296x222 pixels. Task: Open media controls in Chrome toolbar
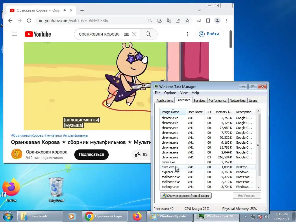pyautogui.click(x=199, y=21)
